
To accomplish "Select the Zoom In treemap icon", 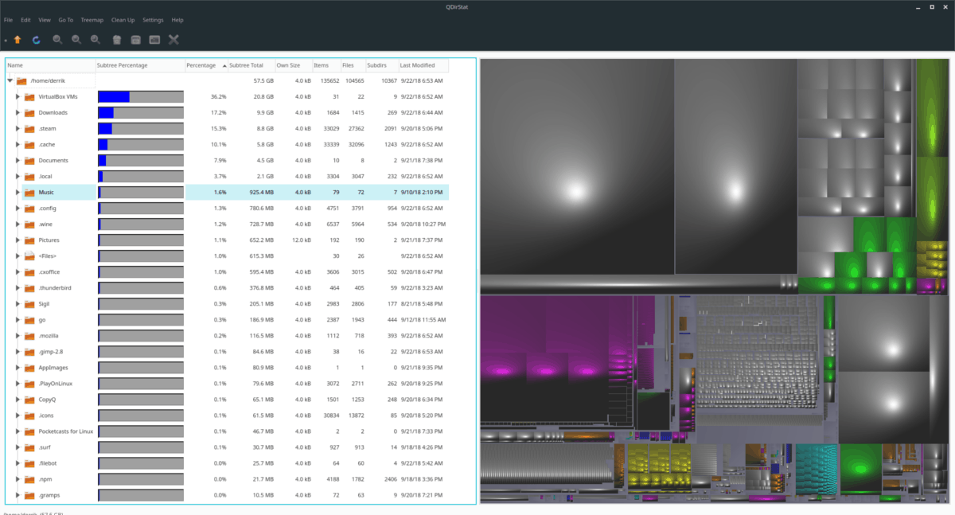I will (57, 39).
